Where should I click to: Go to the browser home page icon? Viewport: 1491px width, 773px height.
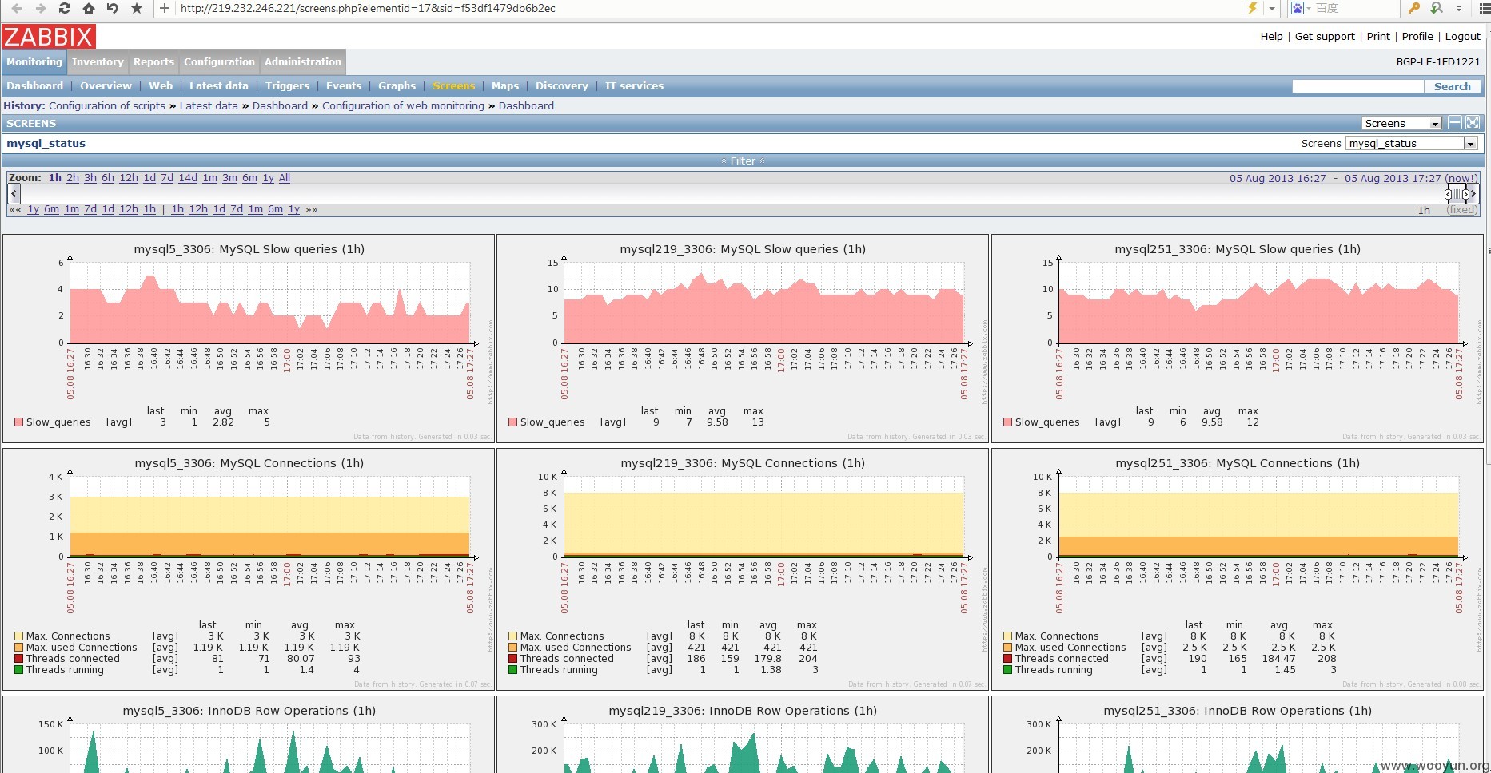point(89,8)
